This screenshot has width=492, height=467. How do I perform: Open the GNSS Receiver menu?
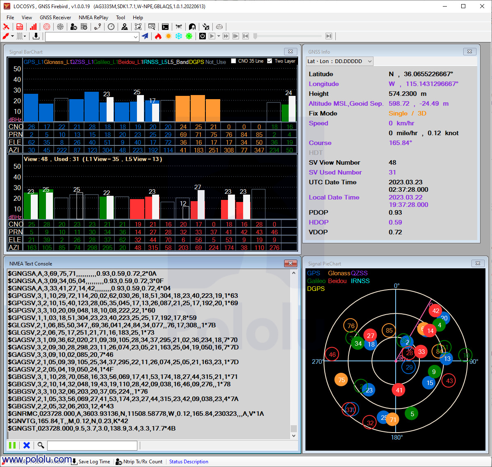click(x=55, y=18)
